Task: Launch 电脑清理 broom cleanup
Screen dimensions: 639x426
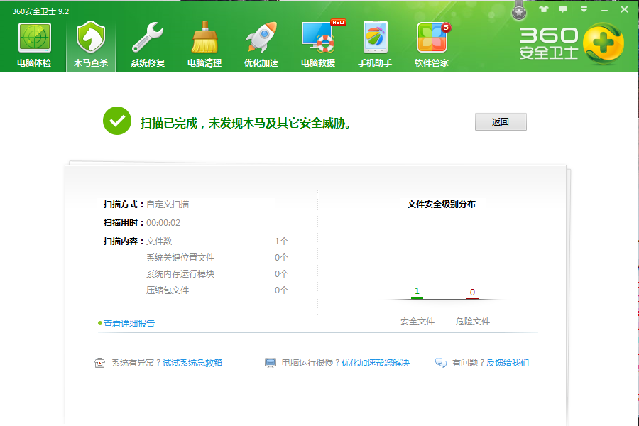Action: pos(204,39)
